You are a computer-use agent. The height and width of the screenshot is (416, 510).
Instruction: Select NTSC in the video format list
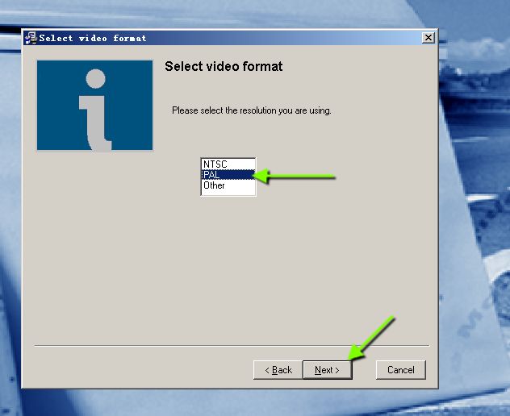click(215, 164)
